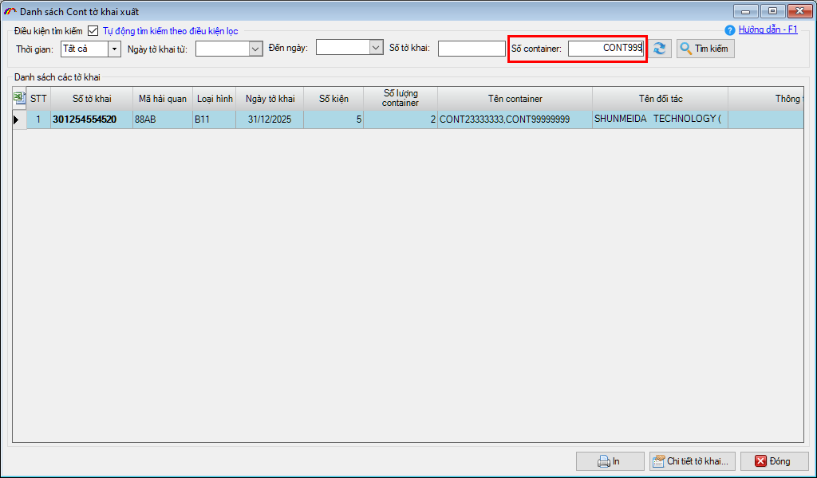Sort by Số tờ khai column header
The height and width of the screenshot is (478, 817).
[x=92, y=99]
